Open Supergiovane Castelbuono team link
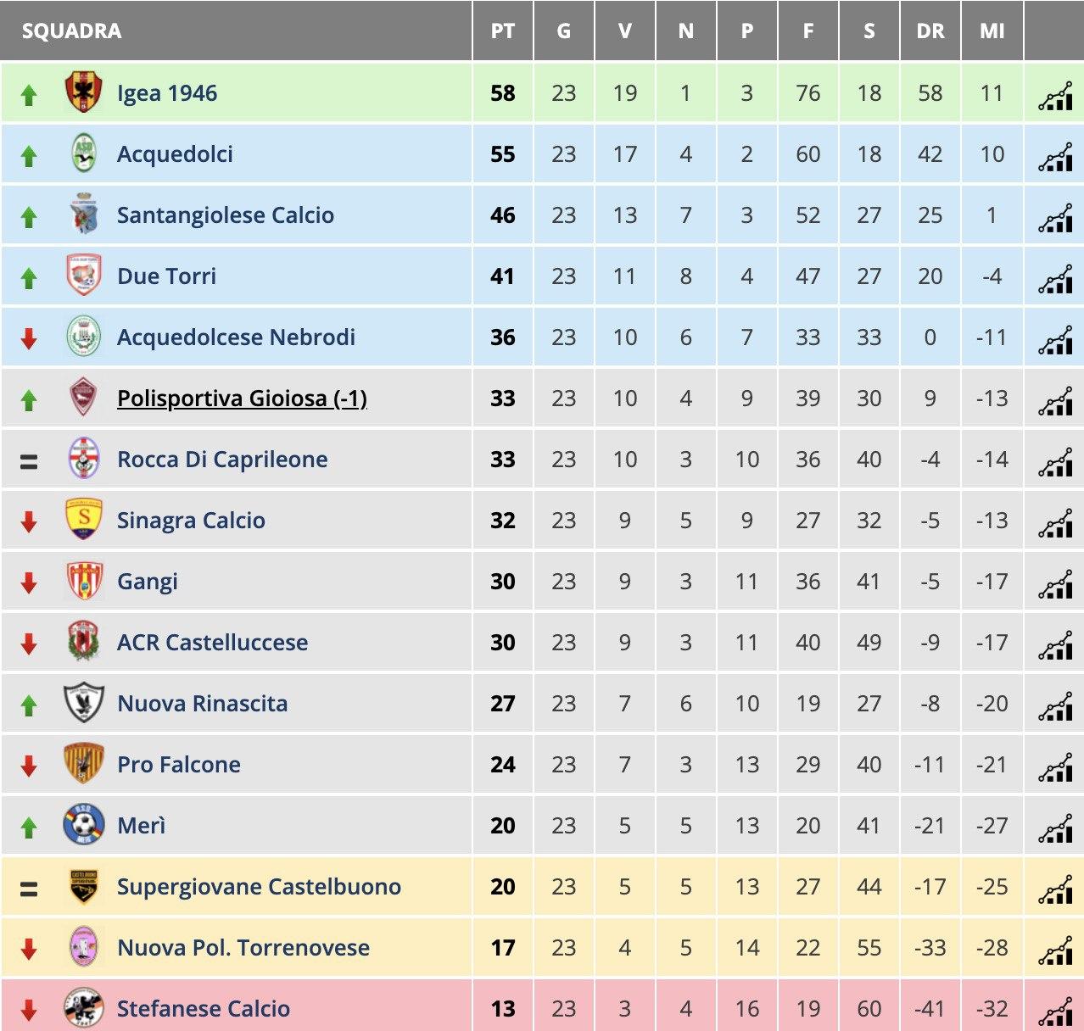 click(259, 886)
